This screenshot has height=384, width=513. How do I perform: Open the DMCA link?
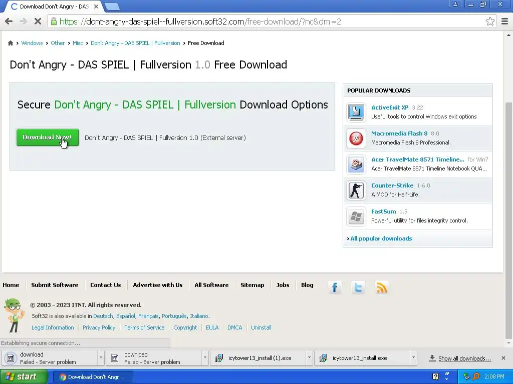pyautogui.click(x=234, y=327)
